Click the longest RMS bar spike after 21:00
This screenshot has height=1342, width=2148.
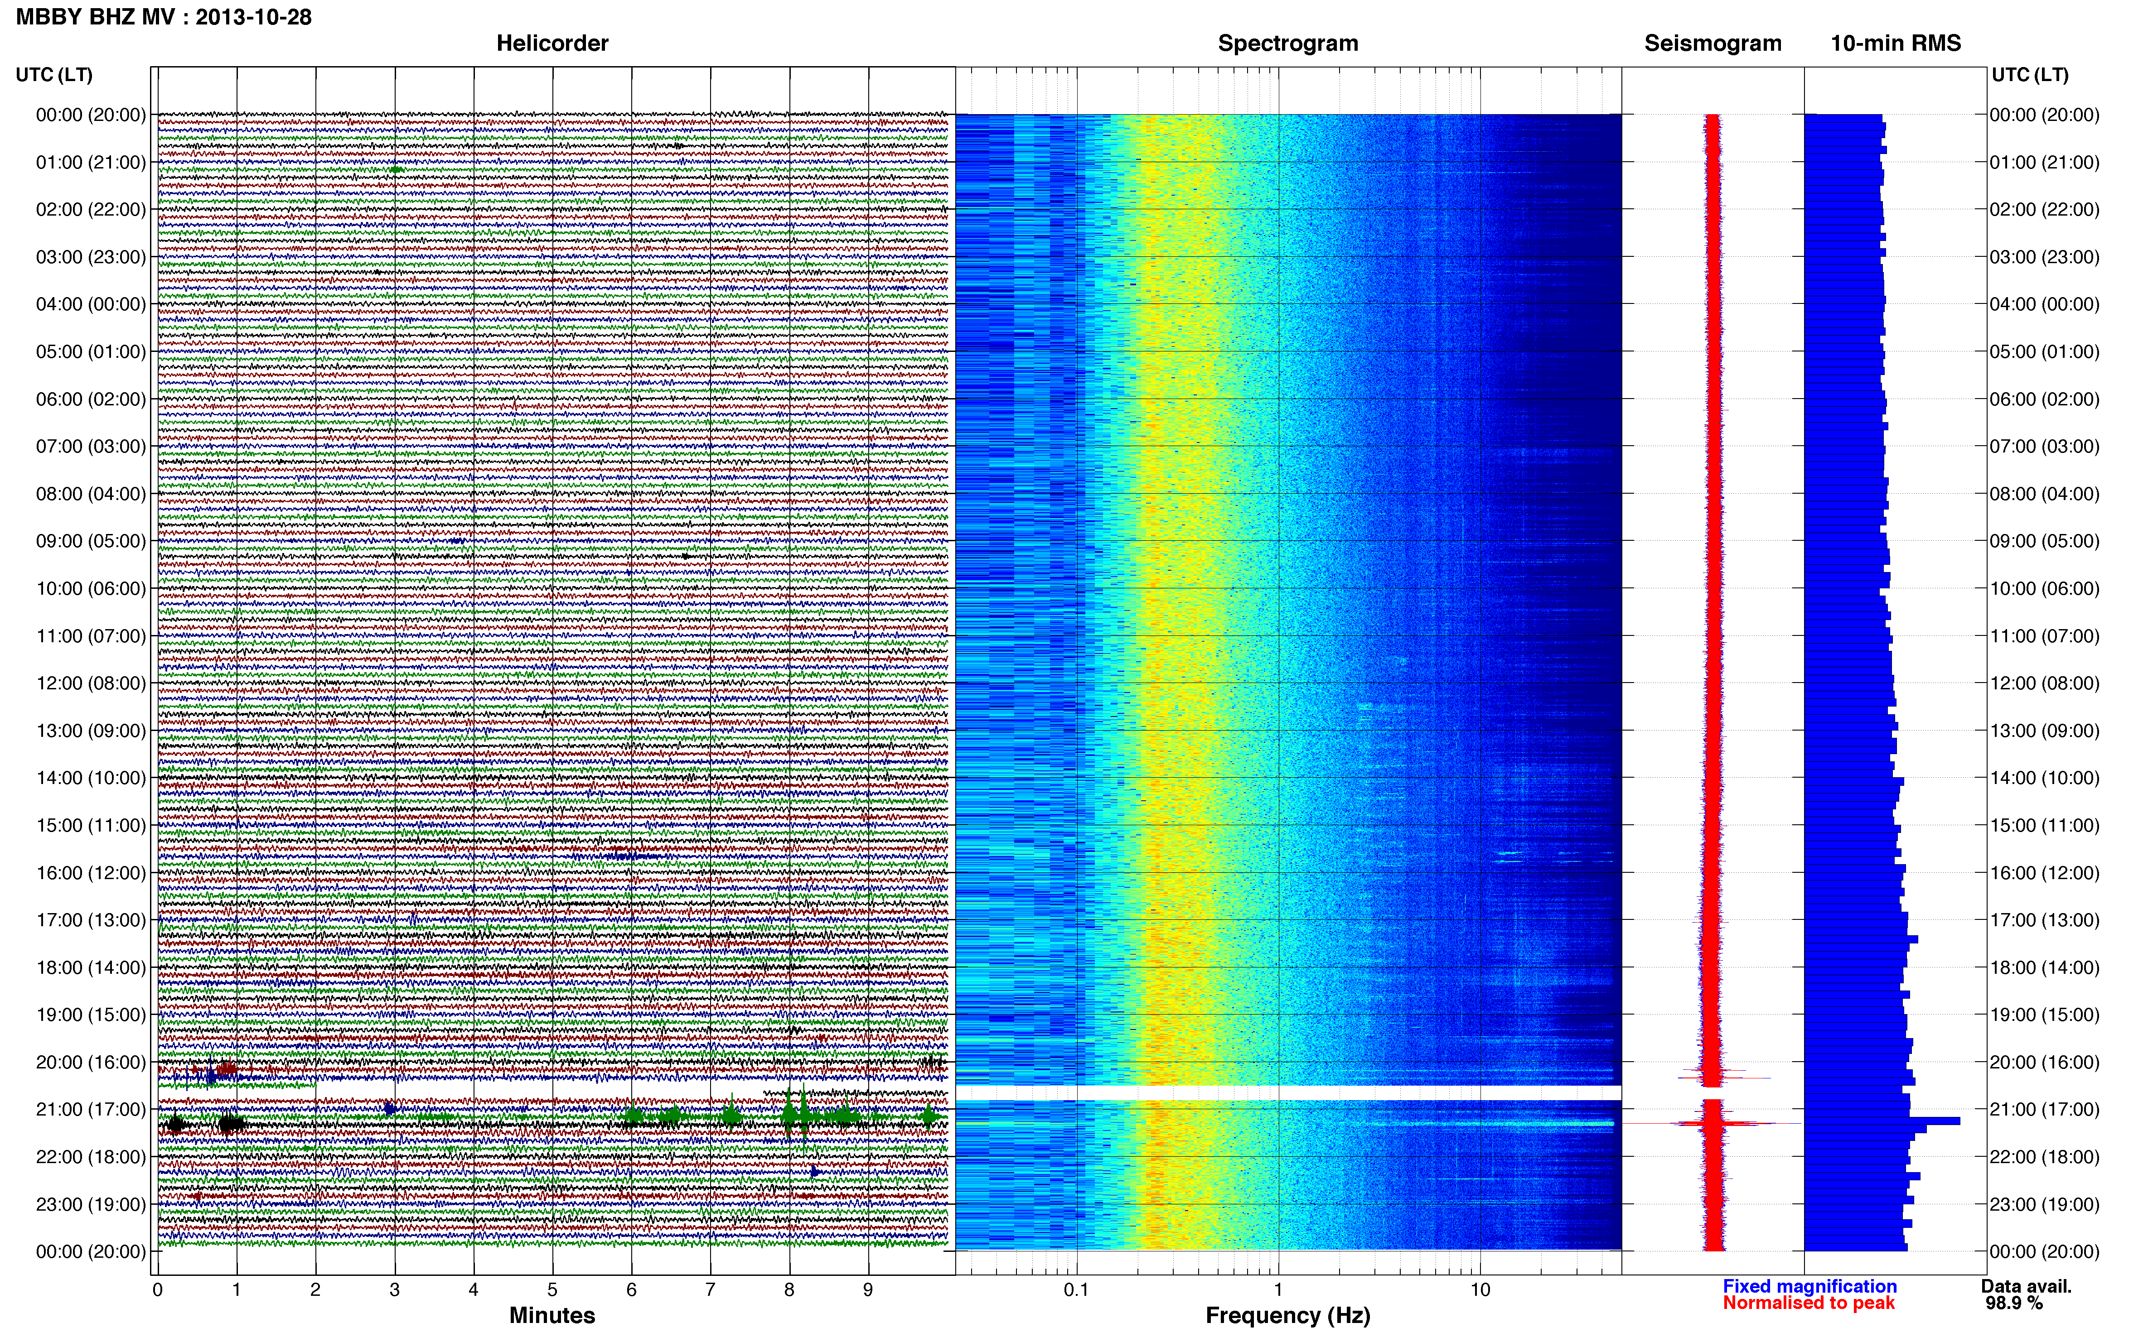click(1882, 1121)
